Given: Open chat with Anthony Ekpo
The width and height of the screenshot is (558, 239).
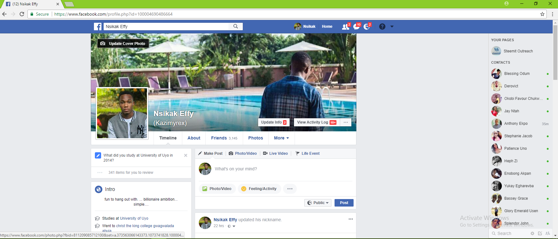Looking at the screenshot, I should click(x=520, y=124).
